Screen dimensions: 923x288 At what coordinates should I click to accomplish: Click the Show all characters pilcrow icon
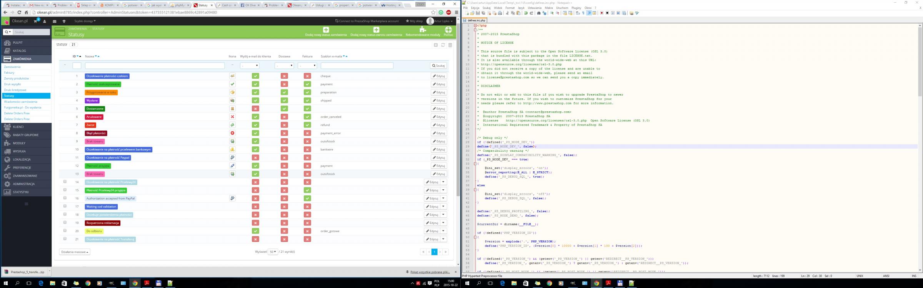point(583,13)
